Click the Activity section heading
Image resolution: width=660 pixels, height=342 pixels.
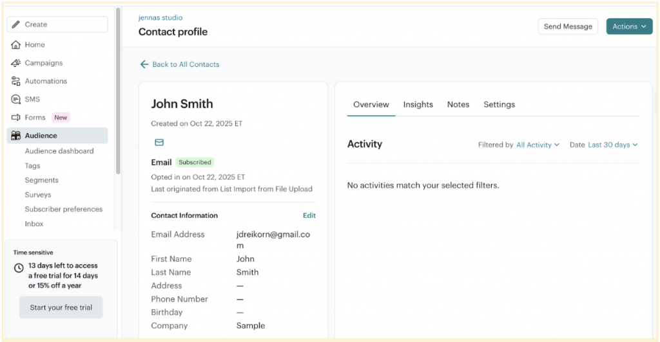pos(365,144)
